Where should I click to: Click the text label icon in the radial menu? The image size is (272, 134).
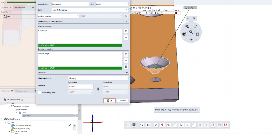point(195,26)
